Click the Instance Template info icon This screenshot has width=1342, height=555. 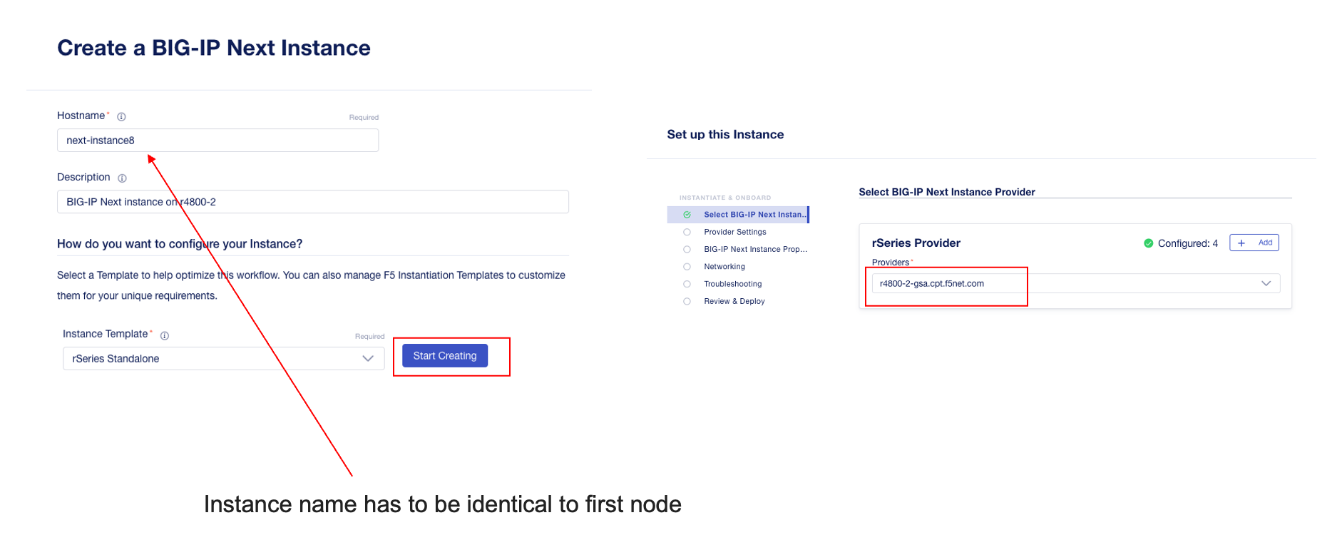165,336
